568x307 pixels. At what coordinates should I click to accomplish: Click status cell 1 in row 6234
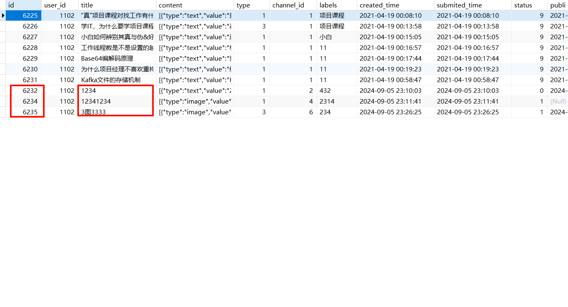click(x=530, y=102)
